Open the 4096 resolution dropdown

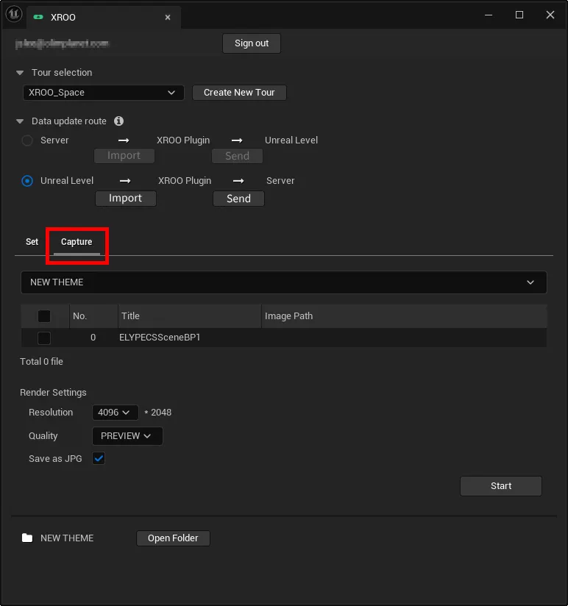(115, 413)
